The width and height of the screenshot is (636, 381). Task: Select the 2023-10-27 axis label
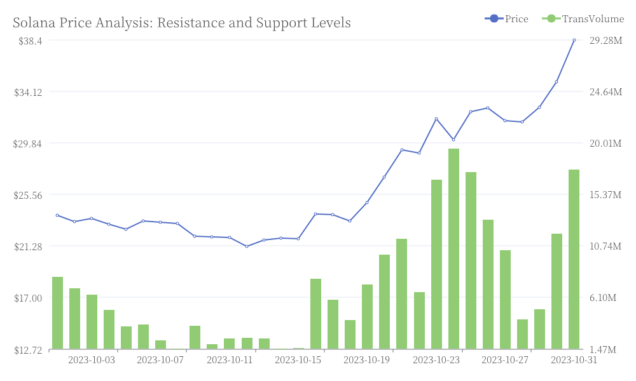[x=505, y=360]
